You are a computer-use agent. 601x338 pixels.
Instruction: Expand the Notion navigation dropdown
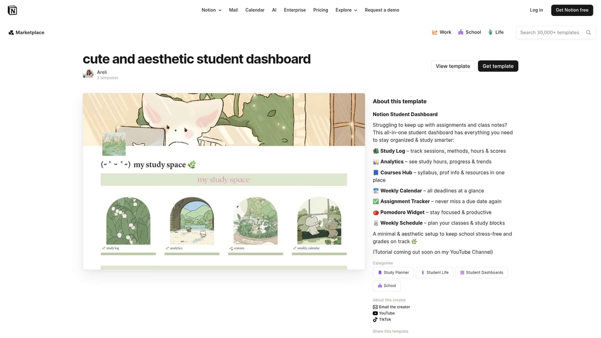pos(211,10)
